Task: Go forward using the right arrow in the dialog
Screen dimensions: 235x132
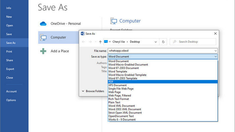Action: pyautogui.click(x=90, y=42)
